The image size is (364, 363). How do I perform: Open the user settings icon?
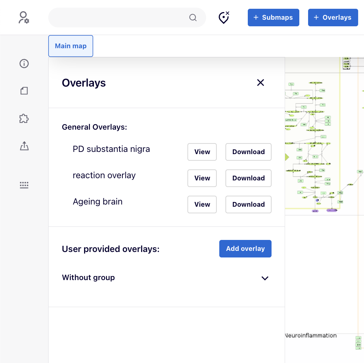coord(24,18)
